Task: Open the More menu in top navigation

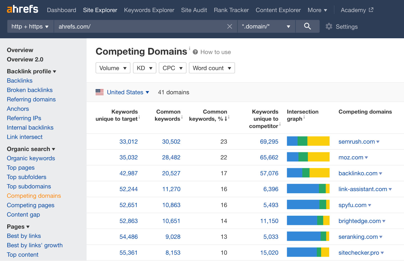Action: click(x=317, y=10)
